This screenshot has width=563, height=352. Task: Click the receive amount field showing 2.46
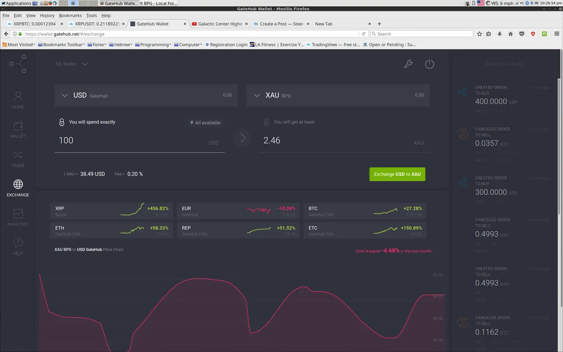[344, 141]
